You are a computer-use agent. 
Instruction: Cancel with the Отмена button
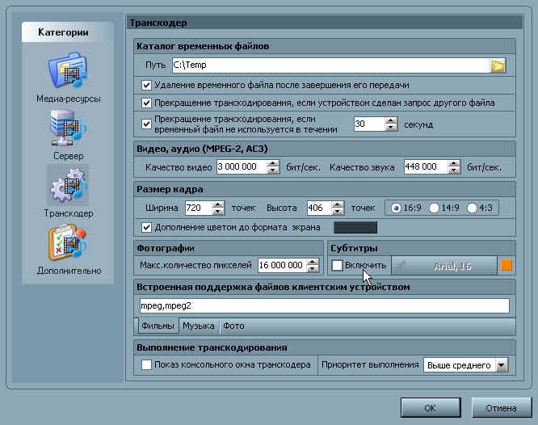click(501, 408)
